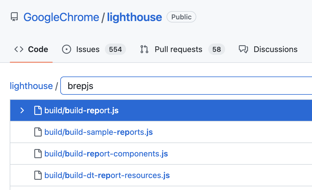Click file icon of build-report-components.js

(x=38, y=154)
